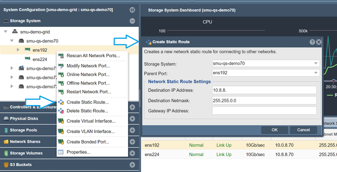Screen dimensions: 337x172
Task: Click the ens224 network port icon
Action: (x=28, y=59)
